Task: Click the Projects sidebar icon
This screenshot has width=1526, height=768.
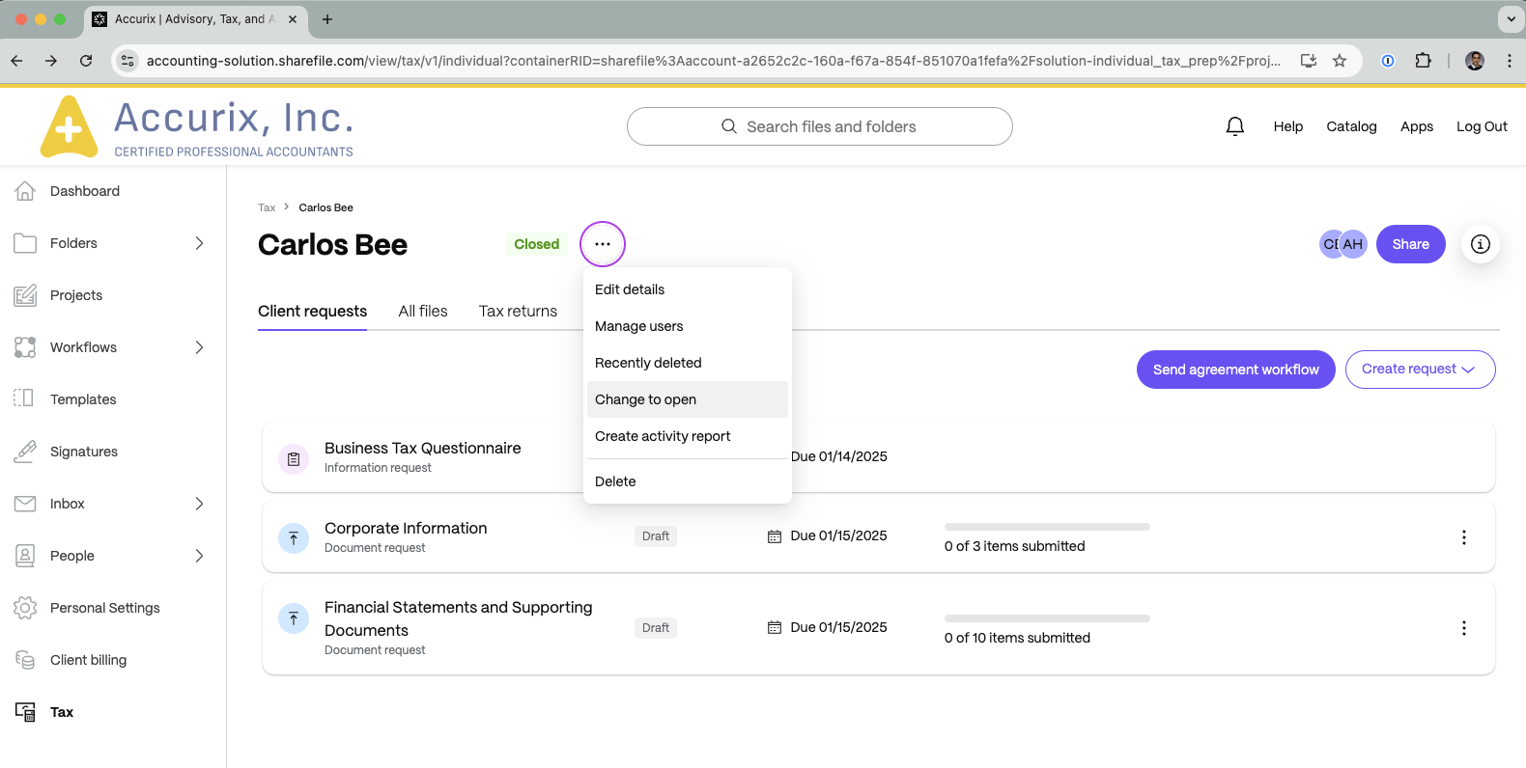Action: tap(25, 295)
